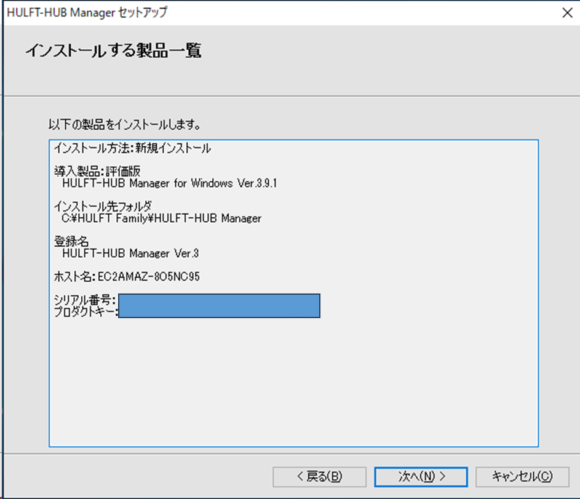
Task: Select the HULFT-HUB Manager Ver.3 registration name
Action: (130, 253)
